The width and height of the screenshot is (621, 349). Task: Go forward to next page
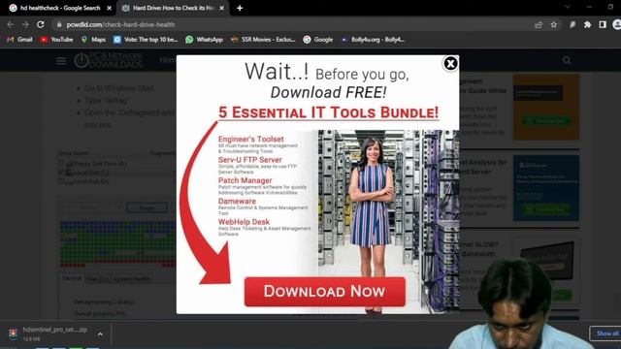tap(25, 24)
